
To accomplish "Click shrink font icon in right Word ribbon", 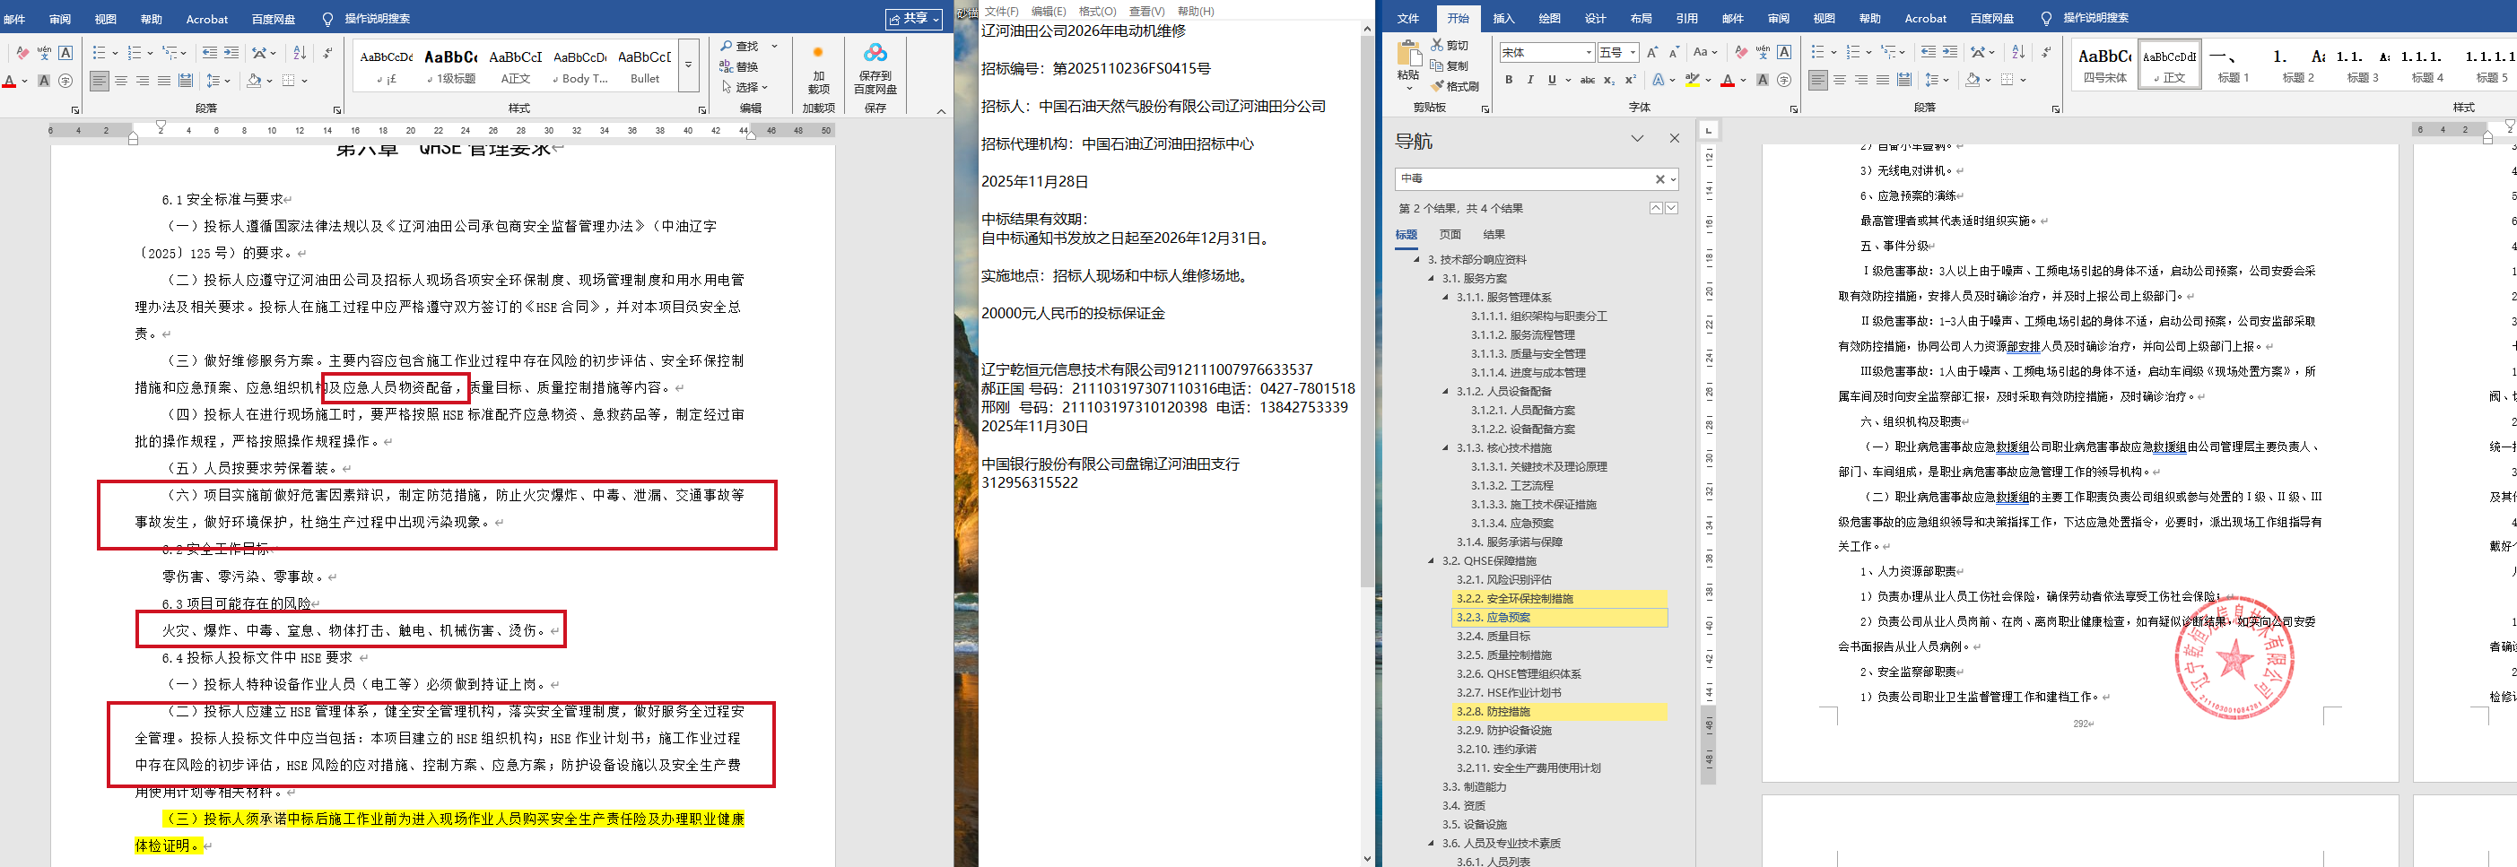I will (1674, 52).
